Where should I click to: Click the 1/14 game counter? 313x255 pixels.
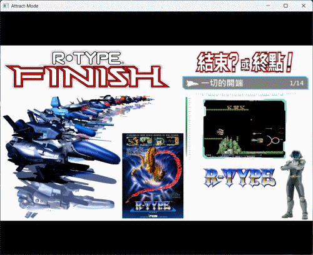tap(297, 83)
